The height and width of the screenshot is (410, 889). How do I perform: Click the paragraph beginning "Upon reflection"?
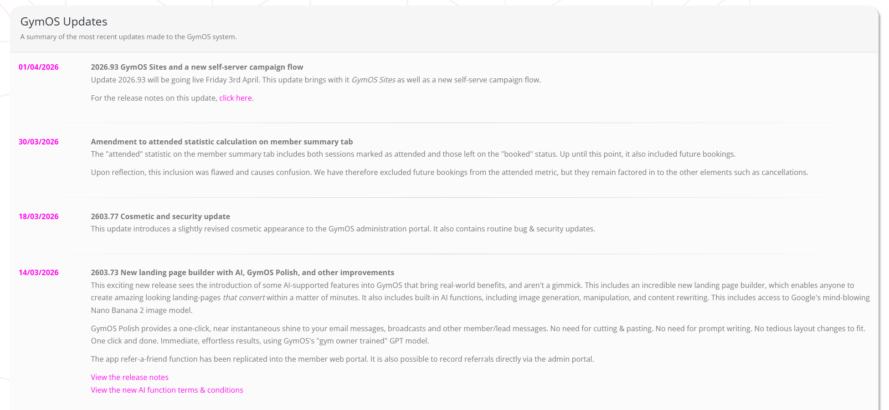click(x=449, y=172)
